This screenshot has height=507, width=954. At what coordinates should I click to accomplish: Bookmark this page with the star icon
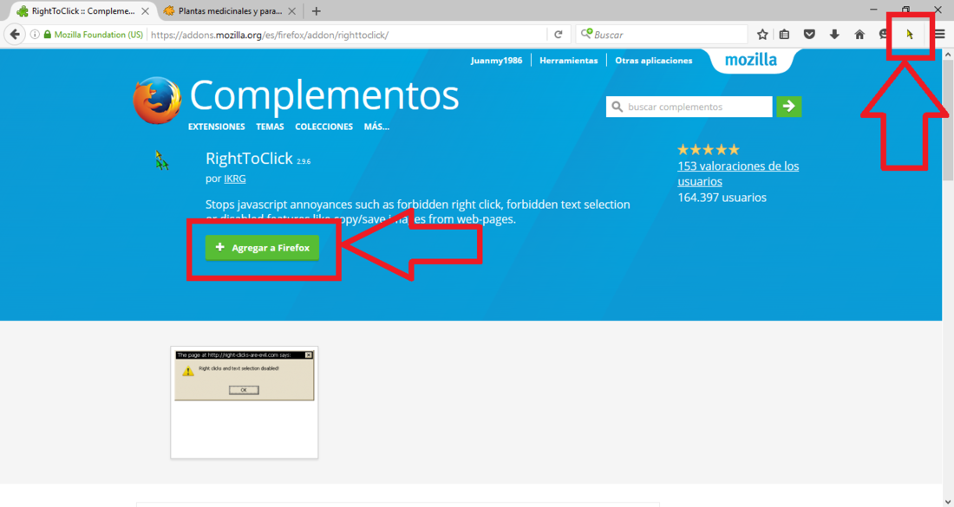[762, 35]
